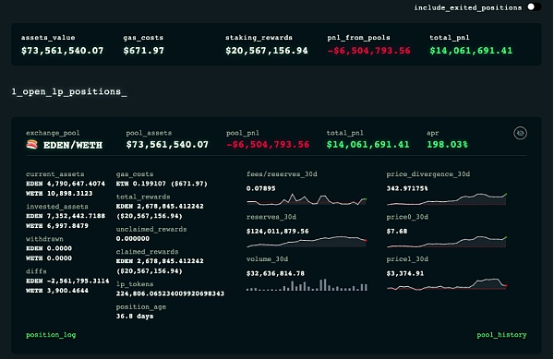Viewport: 554px width, 359px height.
Task: Click the position_age 36.8 days value
Action: tap(135, 317)
